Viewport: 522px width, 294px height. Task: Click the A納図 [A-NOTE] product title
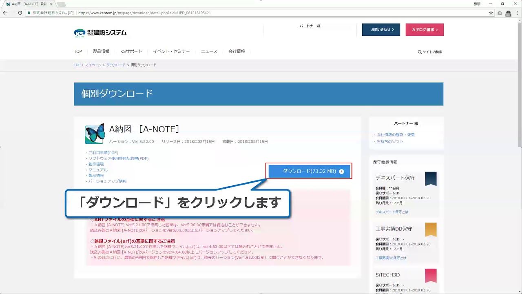click(x=144, y=129)
